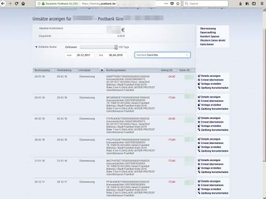This screenshot has width=266, height=199.
Task: Open the Überweisung quick link
Action: [208, 29]
